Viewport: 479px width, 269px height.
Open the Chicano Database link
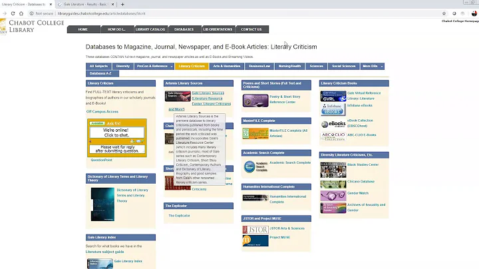tap(361, 181)
